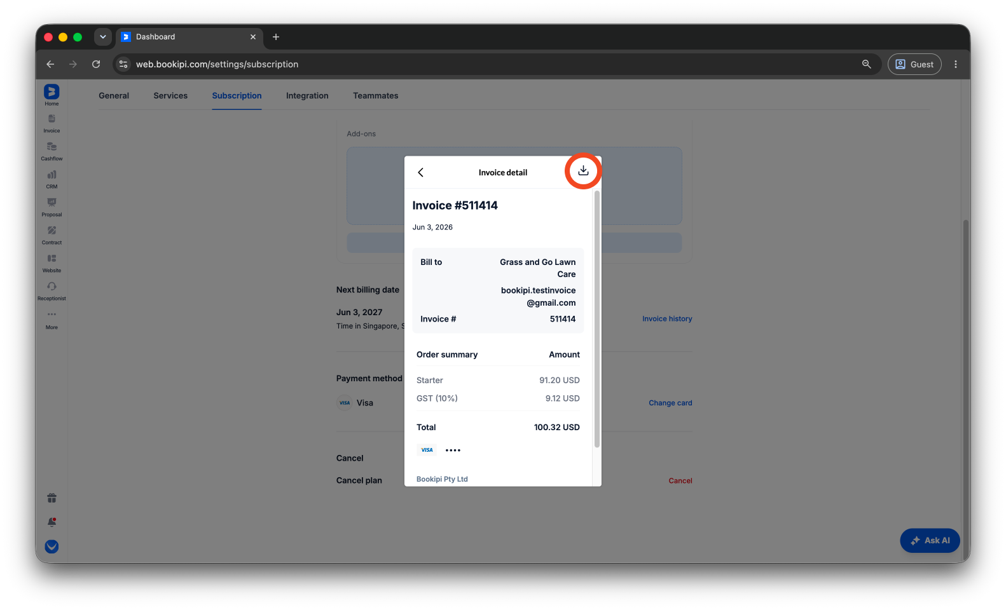Click the gift icon in sidebar
The image size is (1006, 610).
click(52, 498)
